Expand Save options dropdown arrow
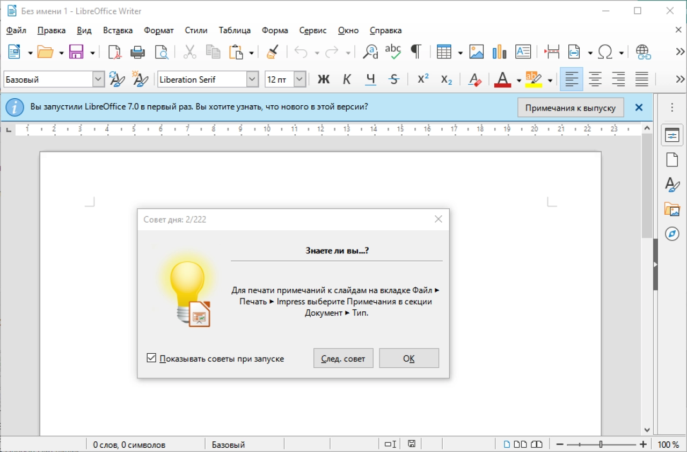Screen dimensions: 687x452 click(x=92, y=53)
